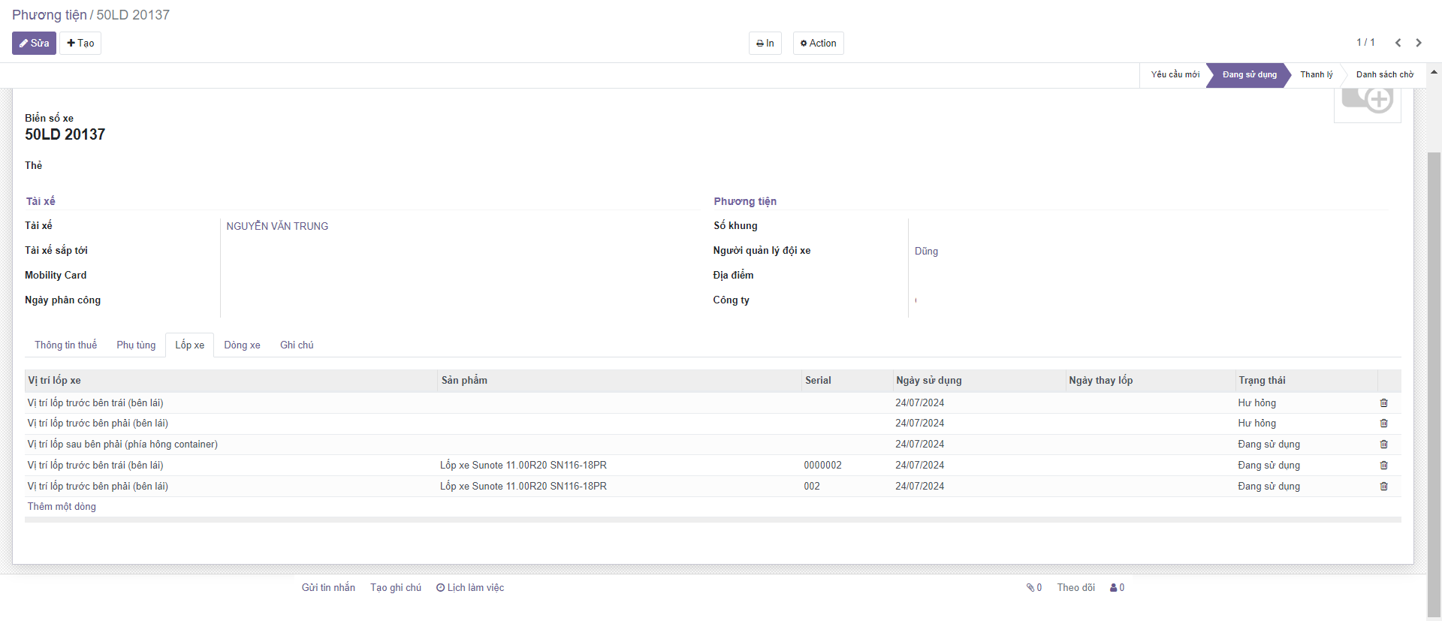This screenshot has width=1442, height=621.
Task: Open followers count icon
Action: point(1117,588)
